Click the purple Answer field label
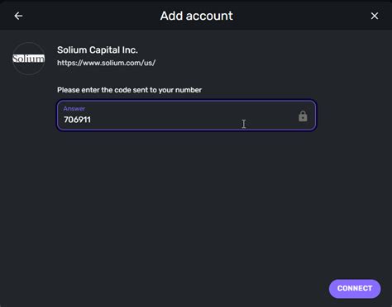Image resolution: width=392 pixels, height=307 pixels. click(74, 109)
